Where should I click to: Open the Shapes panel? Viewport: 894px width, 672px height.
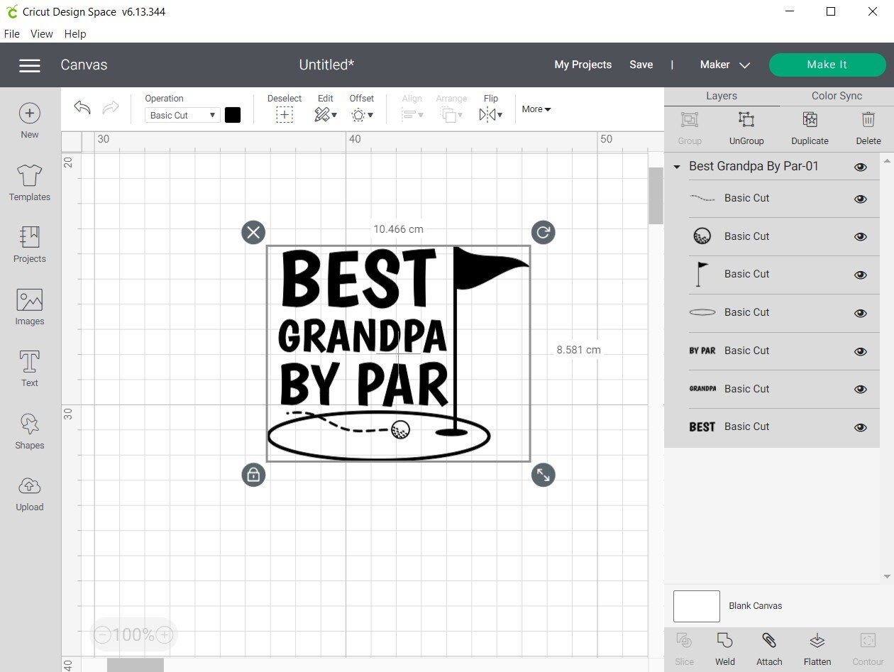tap(29, 430)
